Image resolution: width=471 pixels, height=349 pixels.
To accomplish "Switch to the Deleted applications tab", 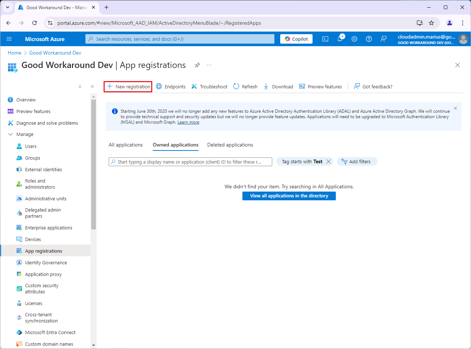I will 230,145.
